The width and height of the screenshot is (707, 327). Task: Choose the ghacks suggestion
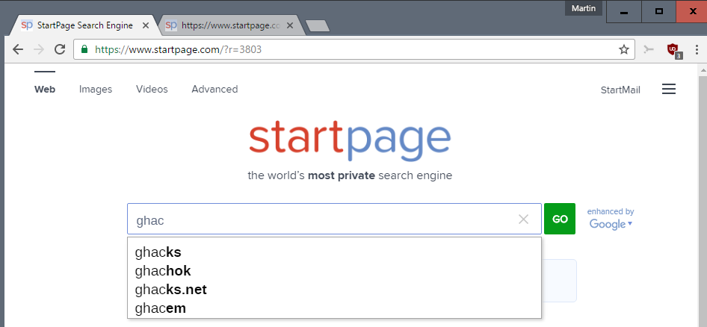pyautogui.click(x=334, y=252)
